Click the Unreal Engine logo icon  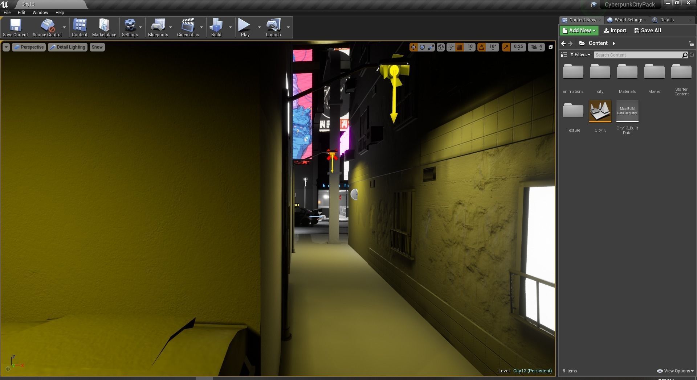tap(5, 4)
